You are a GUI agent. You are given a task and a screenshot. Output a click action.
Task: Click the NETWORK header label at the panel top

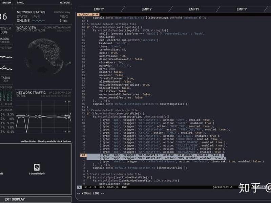tap(65, 3)
